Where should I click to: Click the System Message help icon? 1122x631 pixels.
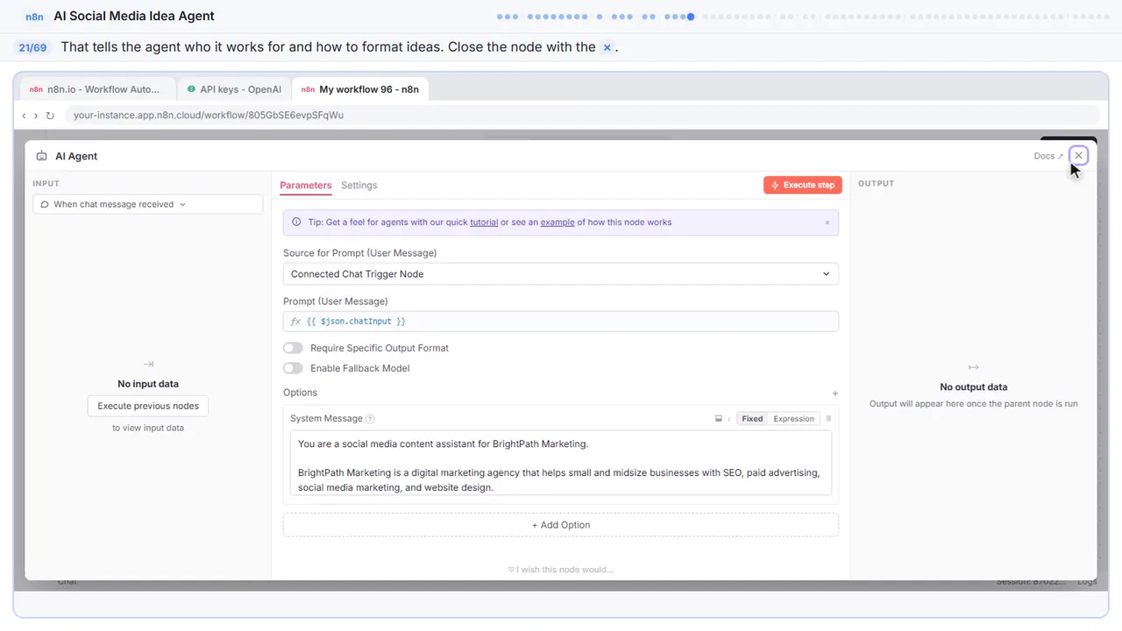click(370, 419)
